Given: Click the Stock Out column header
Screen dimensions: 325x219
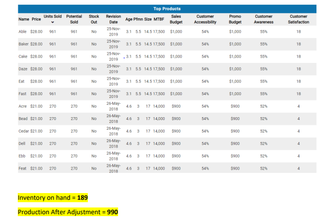Looking at the screenshot, I should 94,19.
